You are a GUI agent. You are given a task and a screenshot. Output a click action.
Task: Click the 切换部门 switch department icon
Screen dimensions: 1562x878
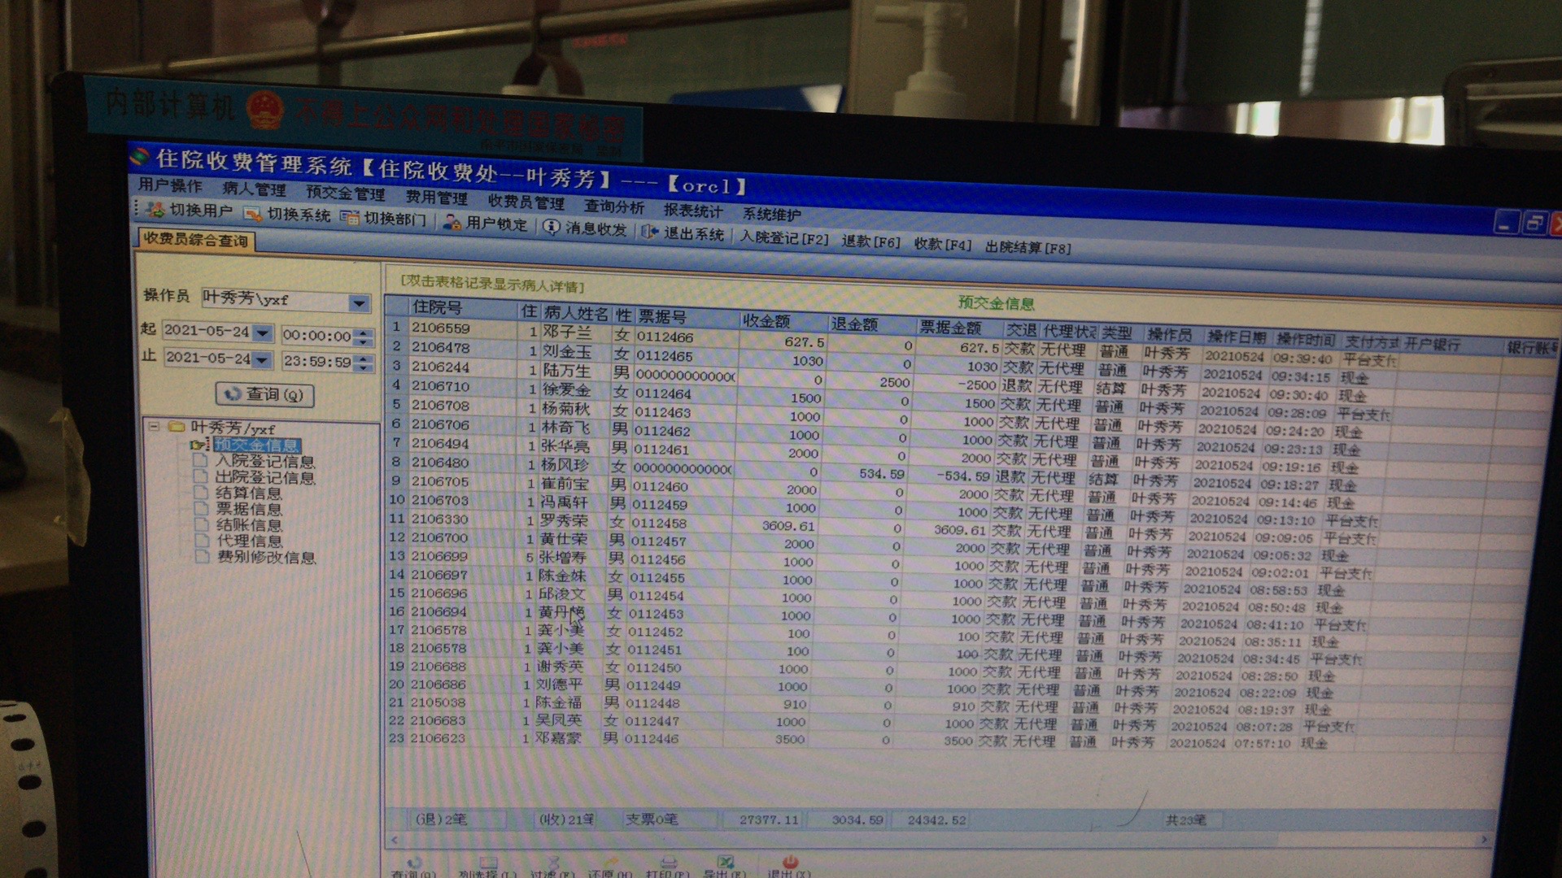[350, 217]
